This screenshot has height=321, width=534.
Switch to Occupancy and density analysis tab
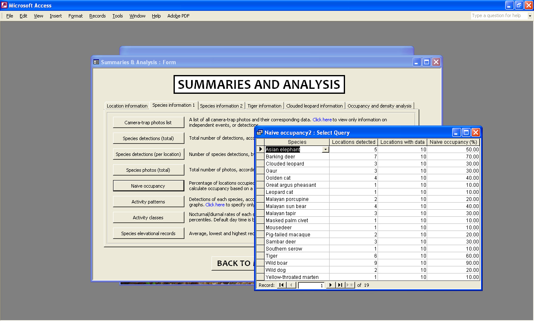[379, 106]
